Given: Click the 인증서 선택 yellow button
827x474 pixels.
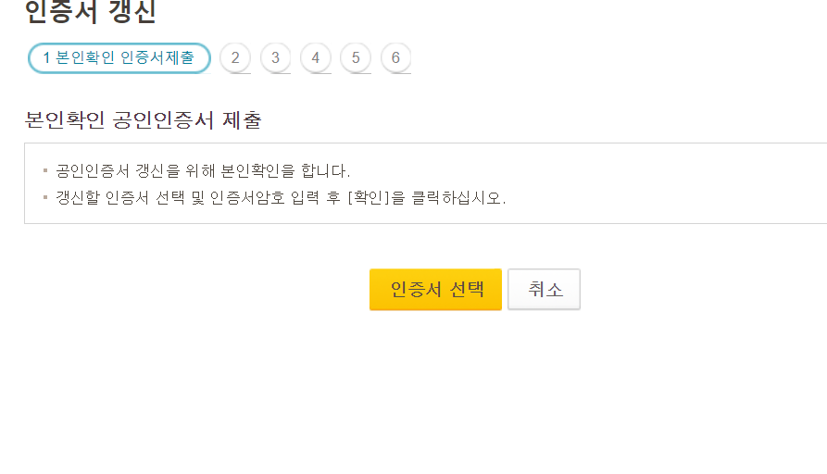Looking at the screenshot, I should [x=435, y=289].
